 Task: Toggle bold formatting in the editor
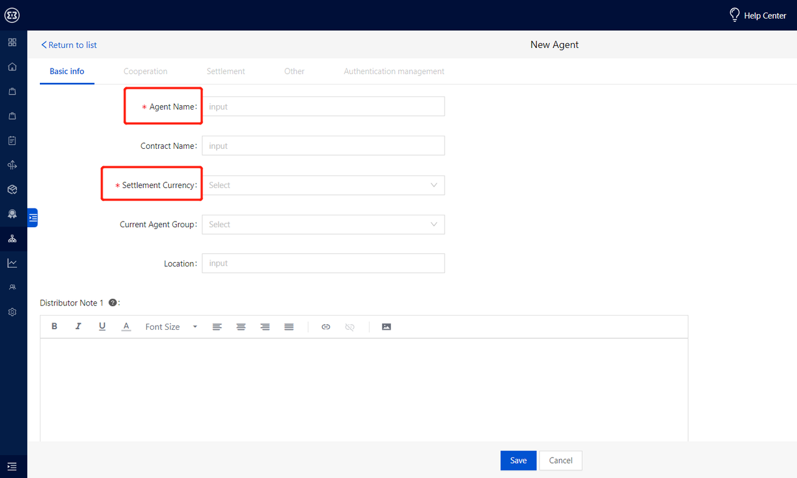(55, 327)
